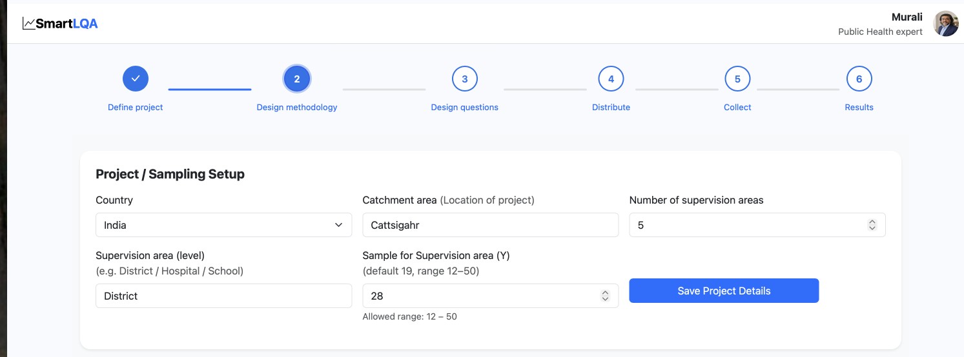Open the Collect step label
Screen dimensions: 964x357
[x=737, y=108]
